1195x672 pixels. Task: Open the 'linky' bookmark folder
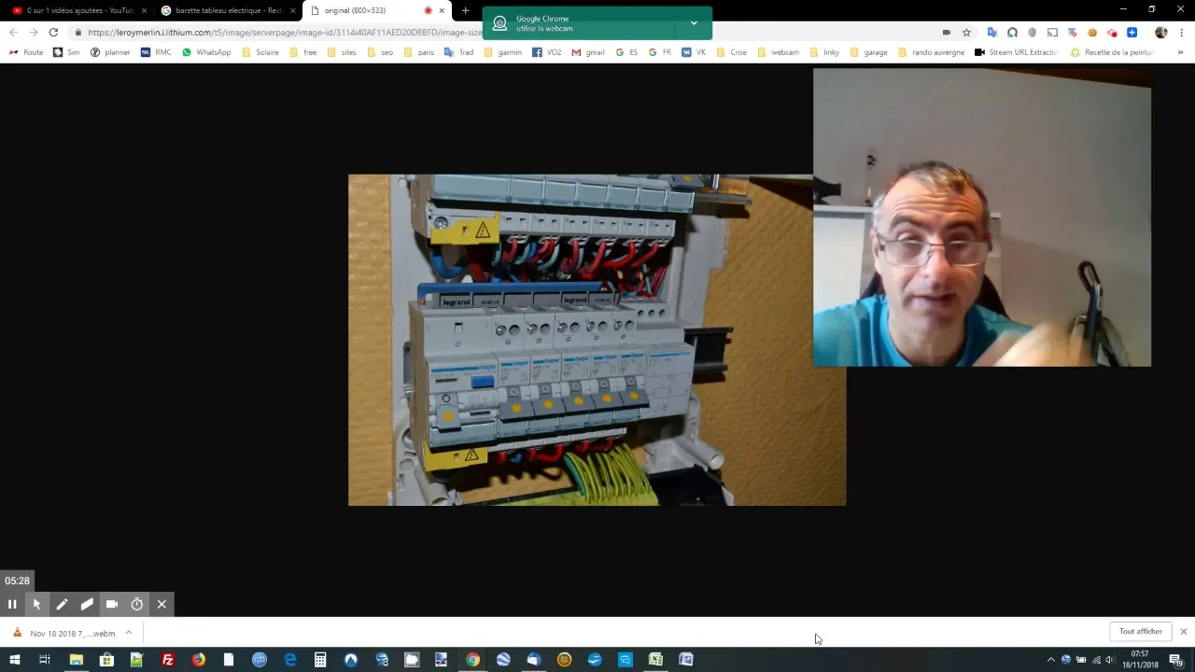(x=823, y=52)
